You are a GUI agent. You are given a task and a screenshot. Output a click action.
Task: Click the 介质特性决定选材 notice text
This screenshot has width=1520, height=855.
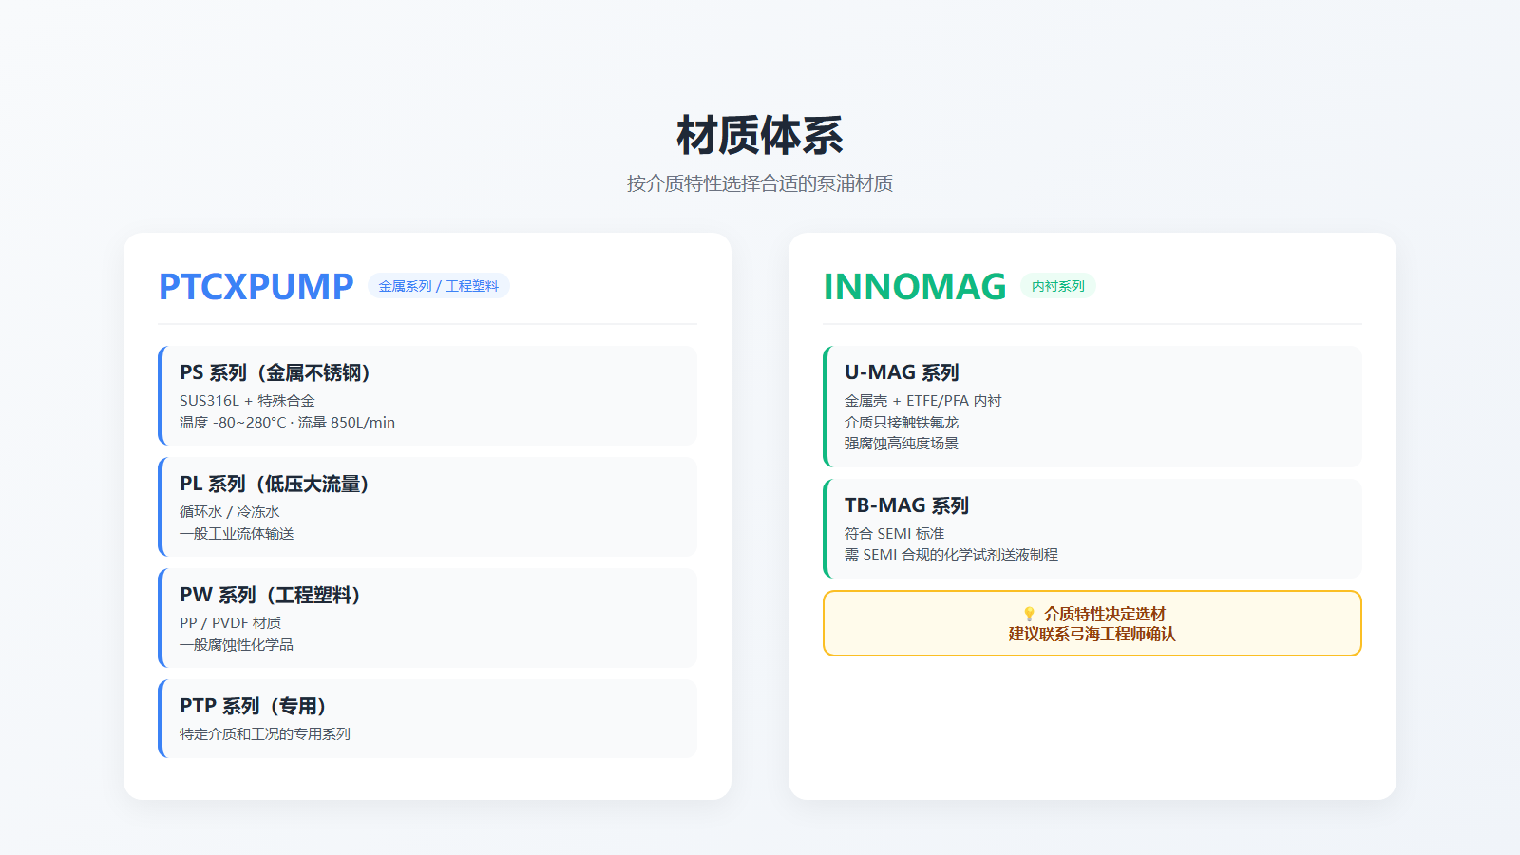pyautogui.click(x=1104, y=614)
